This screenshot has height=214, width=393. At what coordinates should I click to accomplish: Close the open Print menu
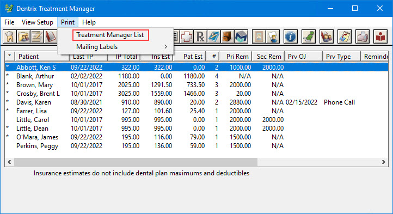[x=67, y=22]
